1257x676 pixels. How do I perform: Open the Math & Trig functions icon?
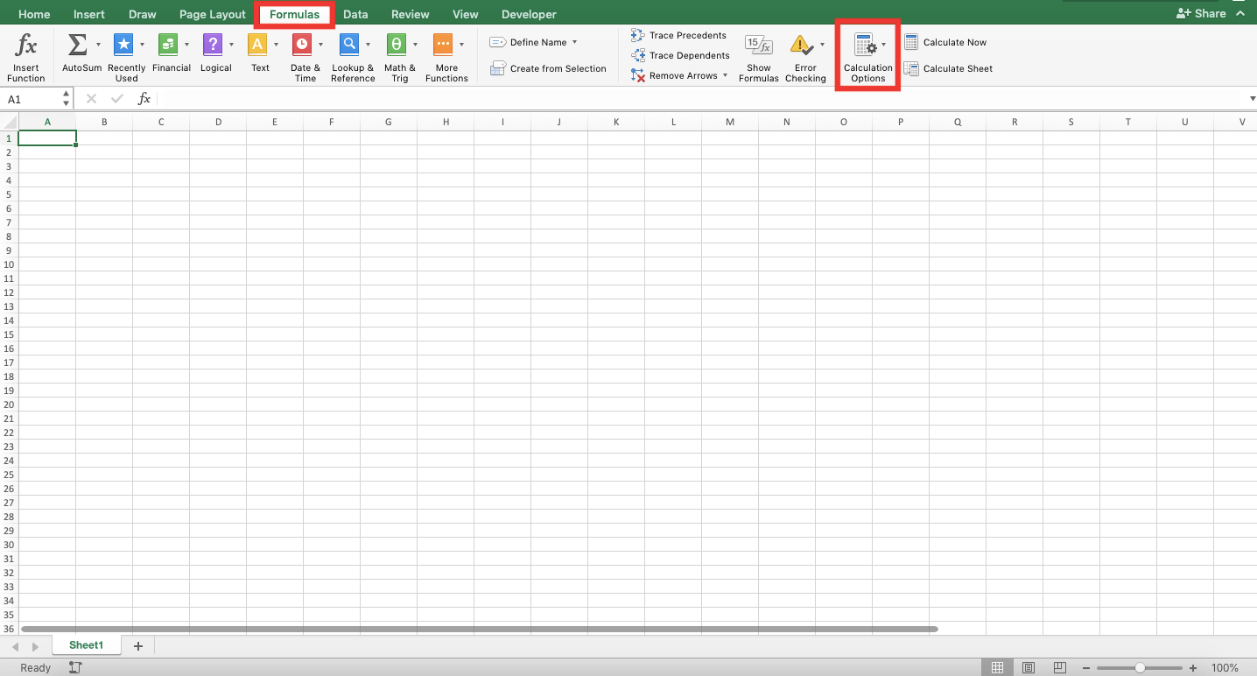396,46
